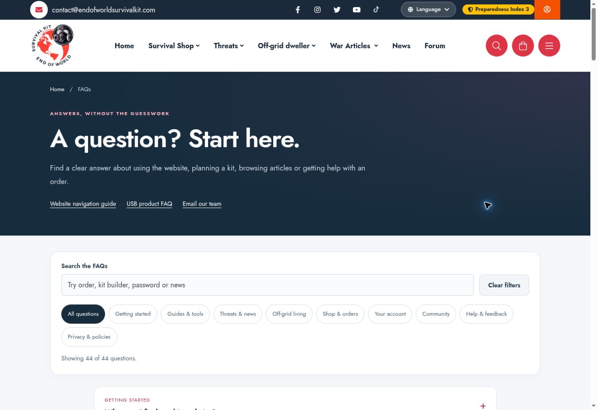Click the Clear filters button
The width and height of the screenshot is (597, 410).
pyautogui.click(x=504, y=285)
